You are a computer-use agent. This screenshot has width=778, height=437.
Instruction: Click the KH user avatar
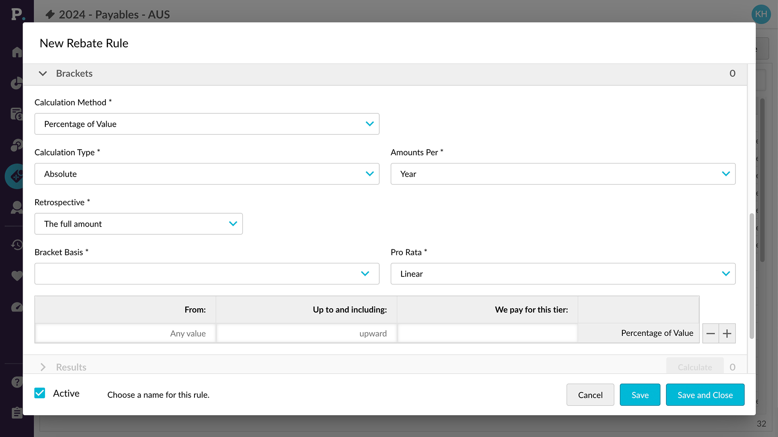click(761, 14)
